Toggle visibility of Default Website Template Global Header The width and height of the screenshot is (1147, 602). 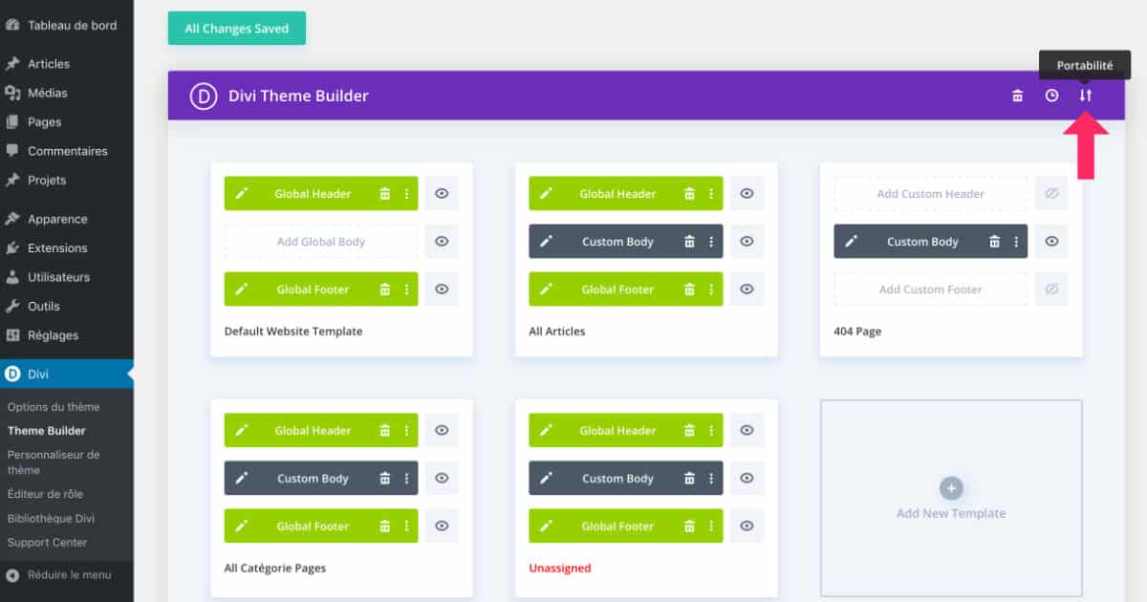442,194
